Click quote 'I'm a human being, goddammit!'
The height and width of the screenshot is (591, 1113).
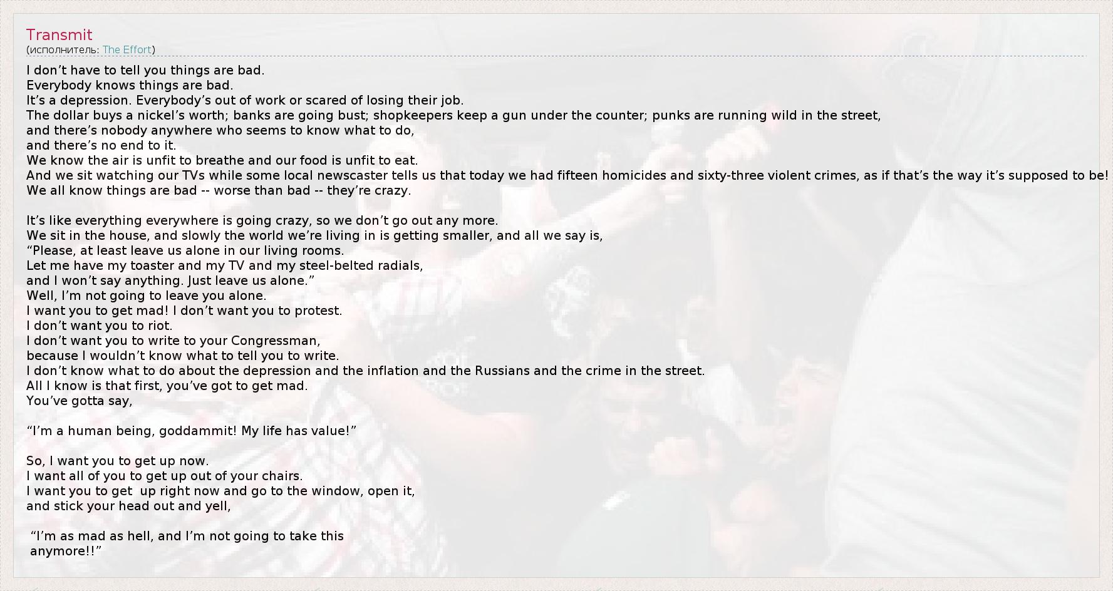coord(191,431)
